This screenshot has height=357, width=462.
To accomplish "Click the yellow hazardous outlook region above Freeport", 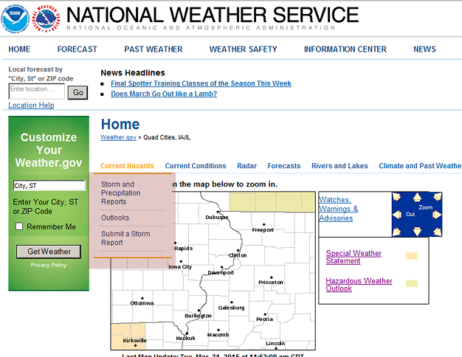I will 272,202.
